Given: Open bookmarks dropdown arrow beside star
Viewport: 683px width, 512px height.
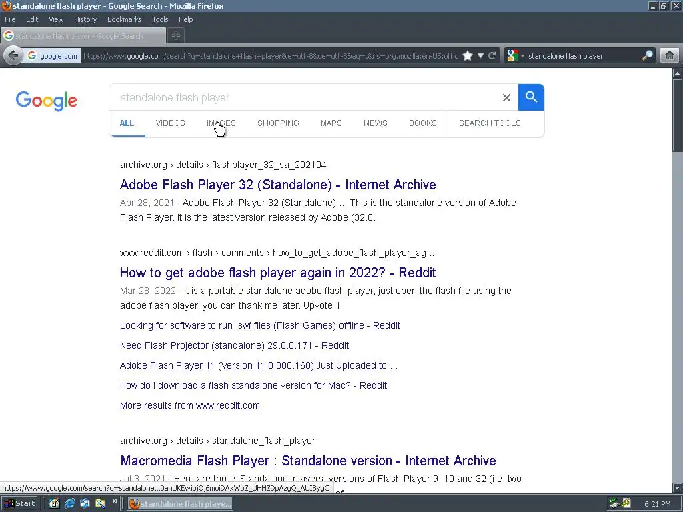Looking at the screenshot, I should pyautogui.click(x=480, y=56).
